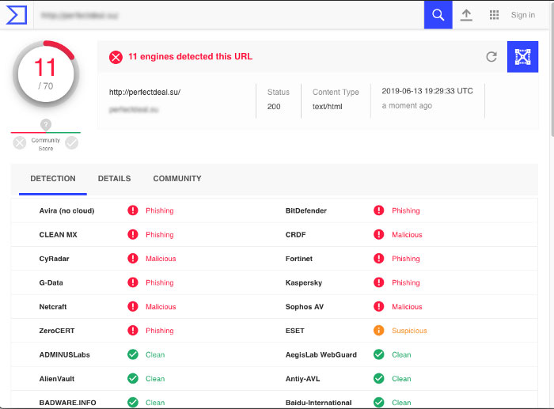The image size is (554, 409).
Task: Select the content type text/html value
Action: click(327, 107)
